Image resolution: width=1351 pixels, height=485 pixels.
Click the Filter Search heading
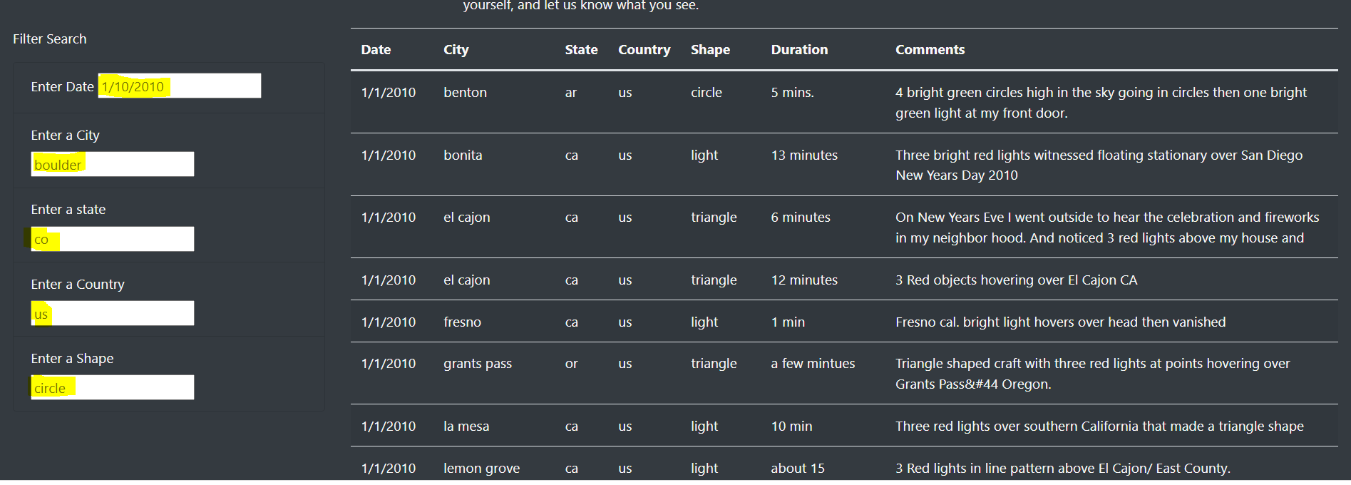(x=50, y=39)
